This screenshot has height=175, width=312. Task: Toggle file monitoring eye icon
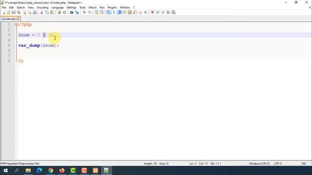(145, 12)
